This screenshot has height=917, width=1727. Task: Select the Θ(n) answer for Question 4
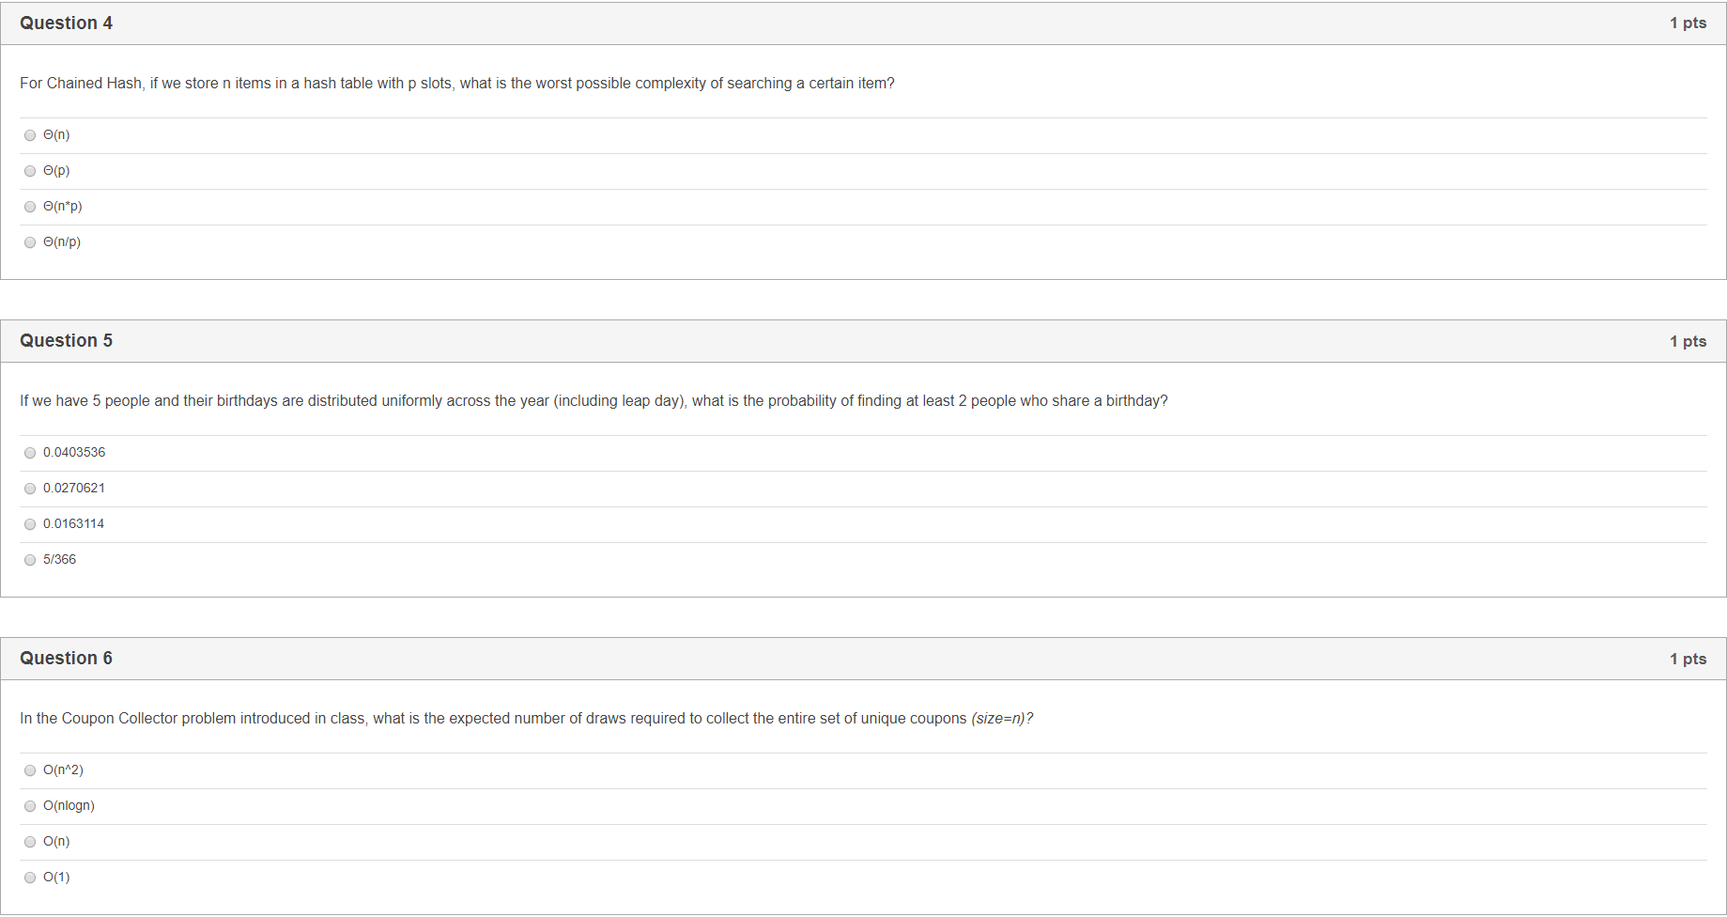tap(30, 135)
